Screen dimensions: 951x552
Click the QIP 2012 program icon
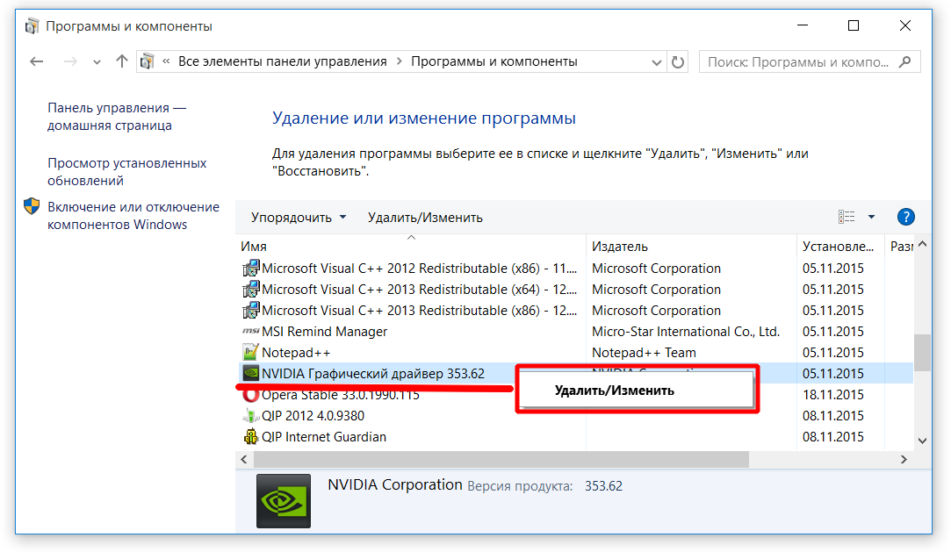point(250,416)
